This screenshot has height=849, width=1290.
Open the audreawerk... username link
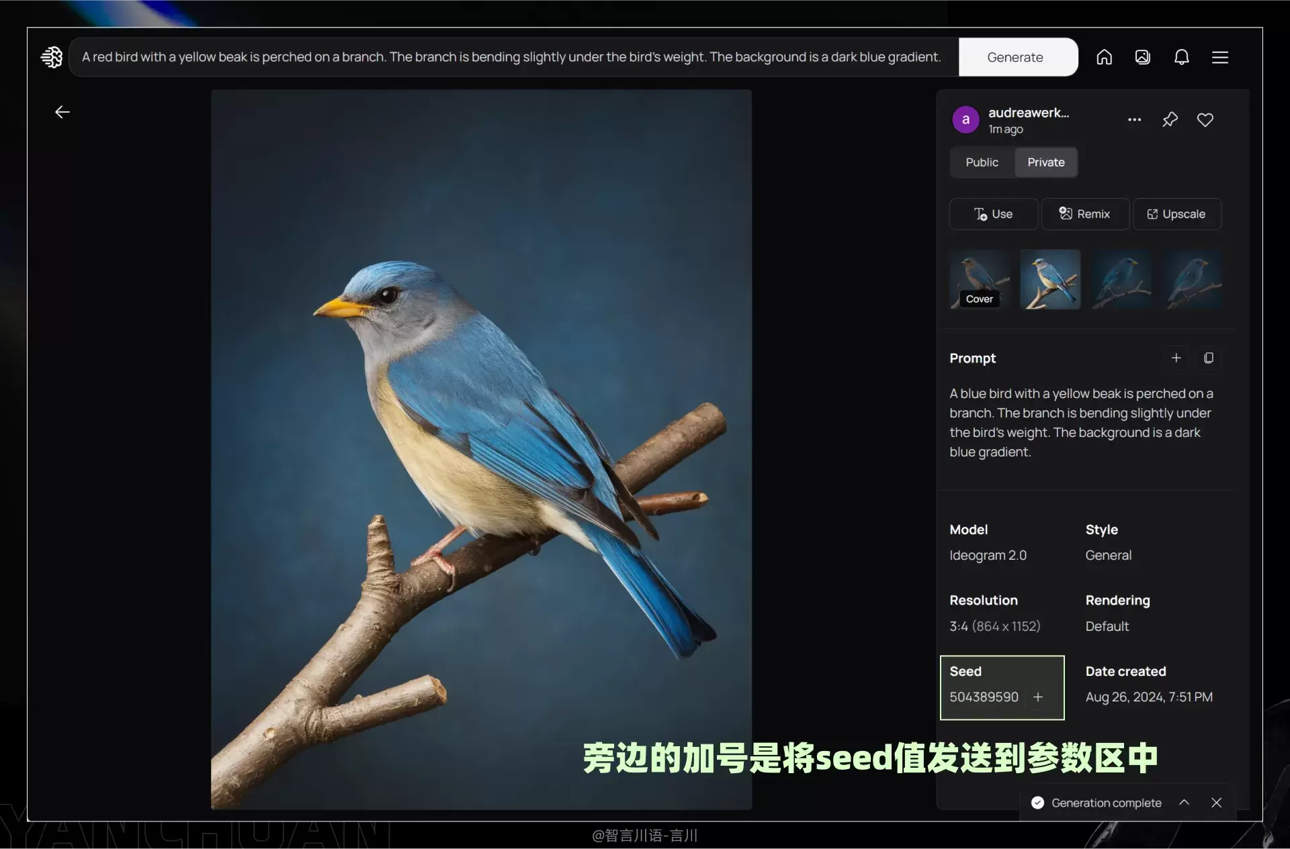click(1028, 113)
